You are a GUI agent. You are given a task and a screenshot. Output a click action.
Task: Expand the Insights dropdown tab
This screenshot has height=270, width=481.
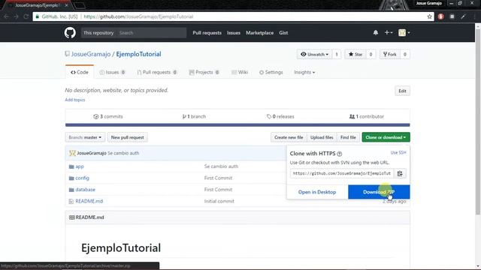[304, 72]
